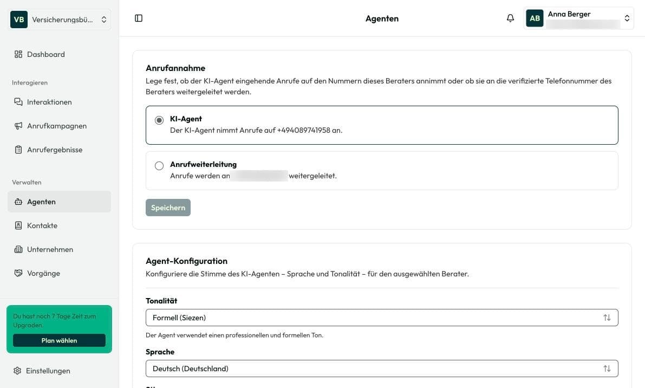The image size is (645, 388).
Task: Click the Anrufannahme heading
Action: click(175, 68)
